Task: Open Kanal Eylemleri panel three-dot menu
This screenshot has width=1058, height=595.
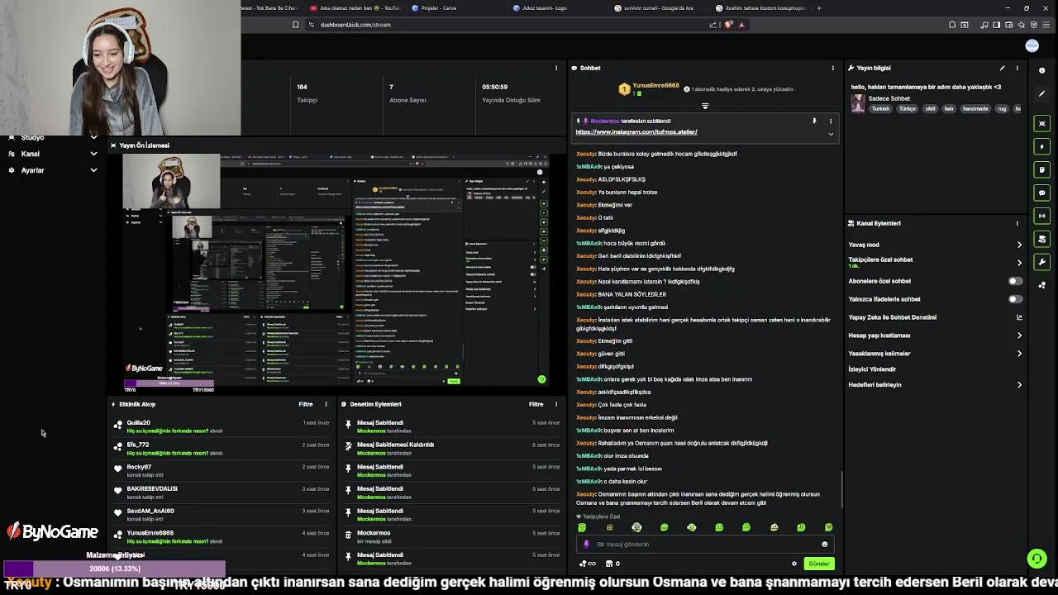Action: pyautogui.click(x=1017, y=223)
